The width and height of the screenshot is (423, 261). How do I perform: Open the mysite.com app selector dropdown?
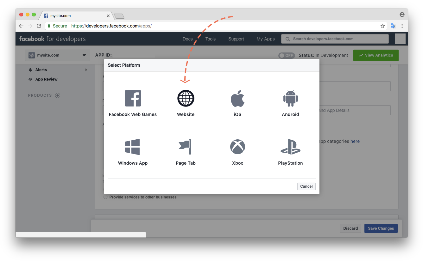pos(58,55)
